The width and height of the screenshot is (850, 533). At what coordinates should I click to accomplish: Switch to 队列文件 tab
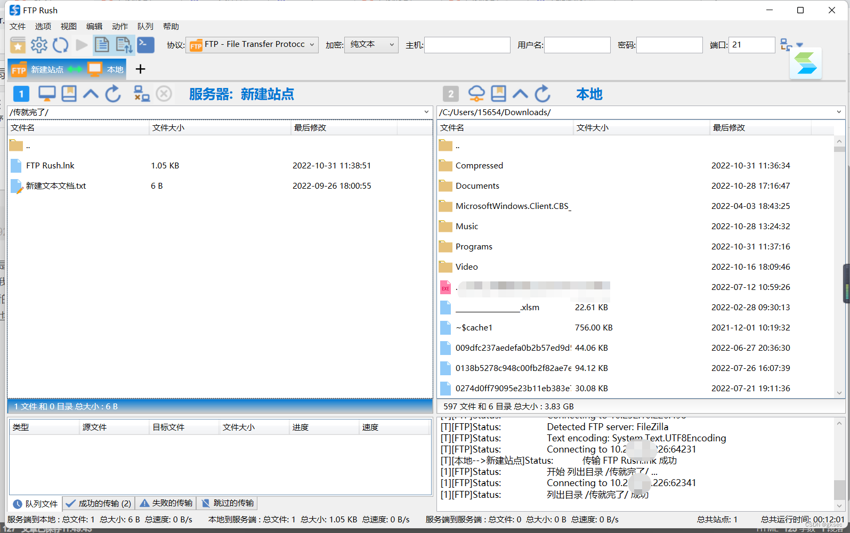coord(35,504)
